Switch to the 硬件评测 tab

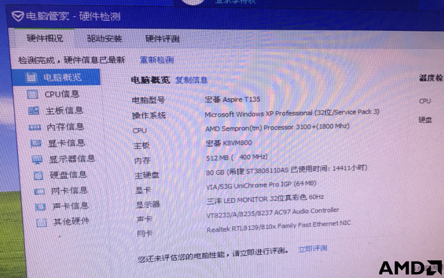pos(163,39)
